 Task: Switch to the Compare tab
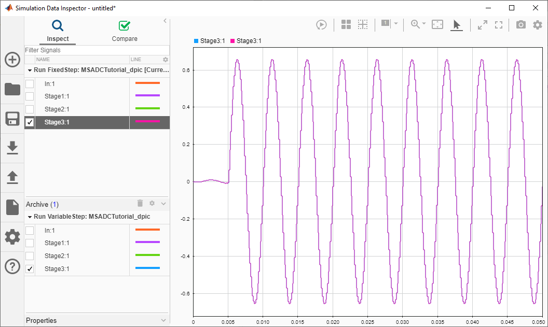pos(125,31)
